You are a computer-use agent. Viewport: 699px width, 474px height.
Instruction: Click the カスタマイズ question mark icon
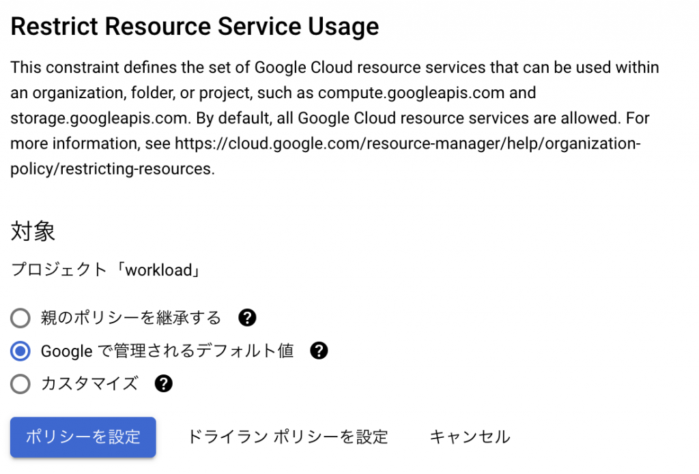(x=163, y=384)
